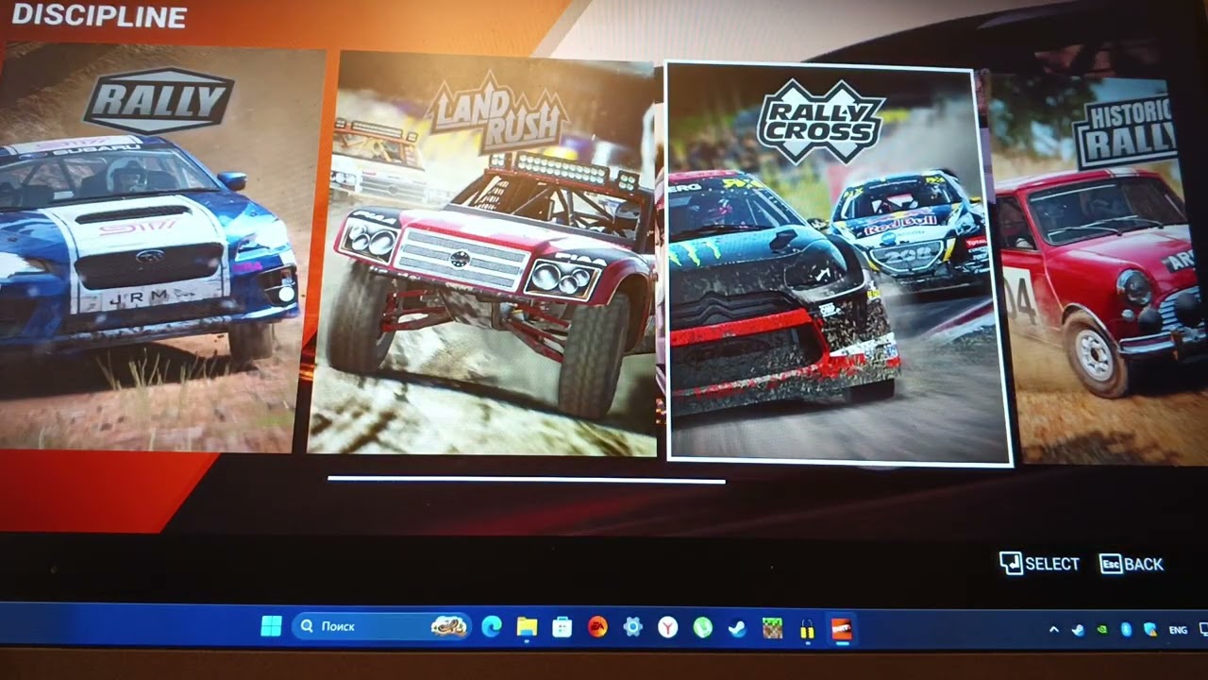Click the active DiRT game taskbar icon
Image resolution: width=1208 pixels, height=680 pixels.
(x=842, y=629)
